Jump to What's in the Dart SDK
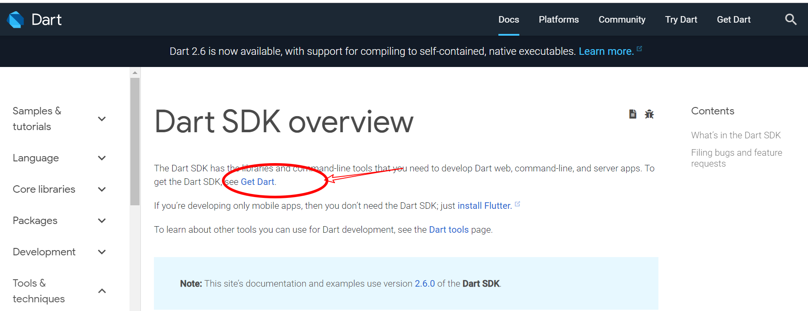This screenshot has height=311, width=808. (x=736, y=135)
